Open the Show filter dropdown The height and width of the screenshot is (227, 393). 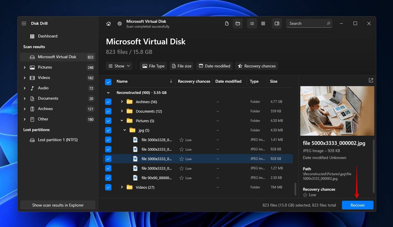(x=119, y=66)
